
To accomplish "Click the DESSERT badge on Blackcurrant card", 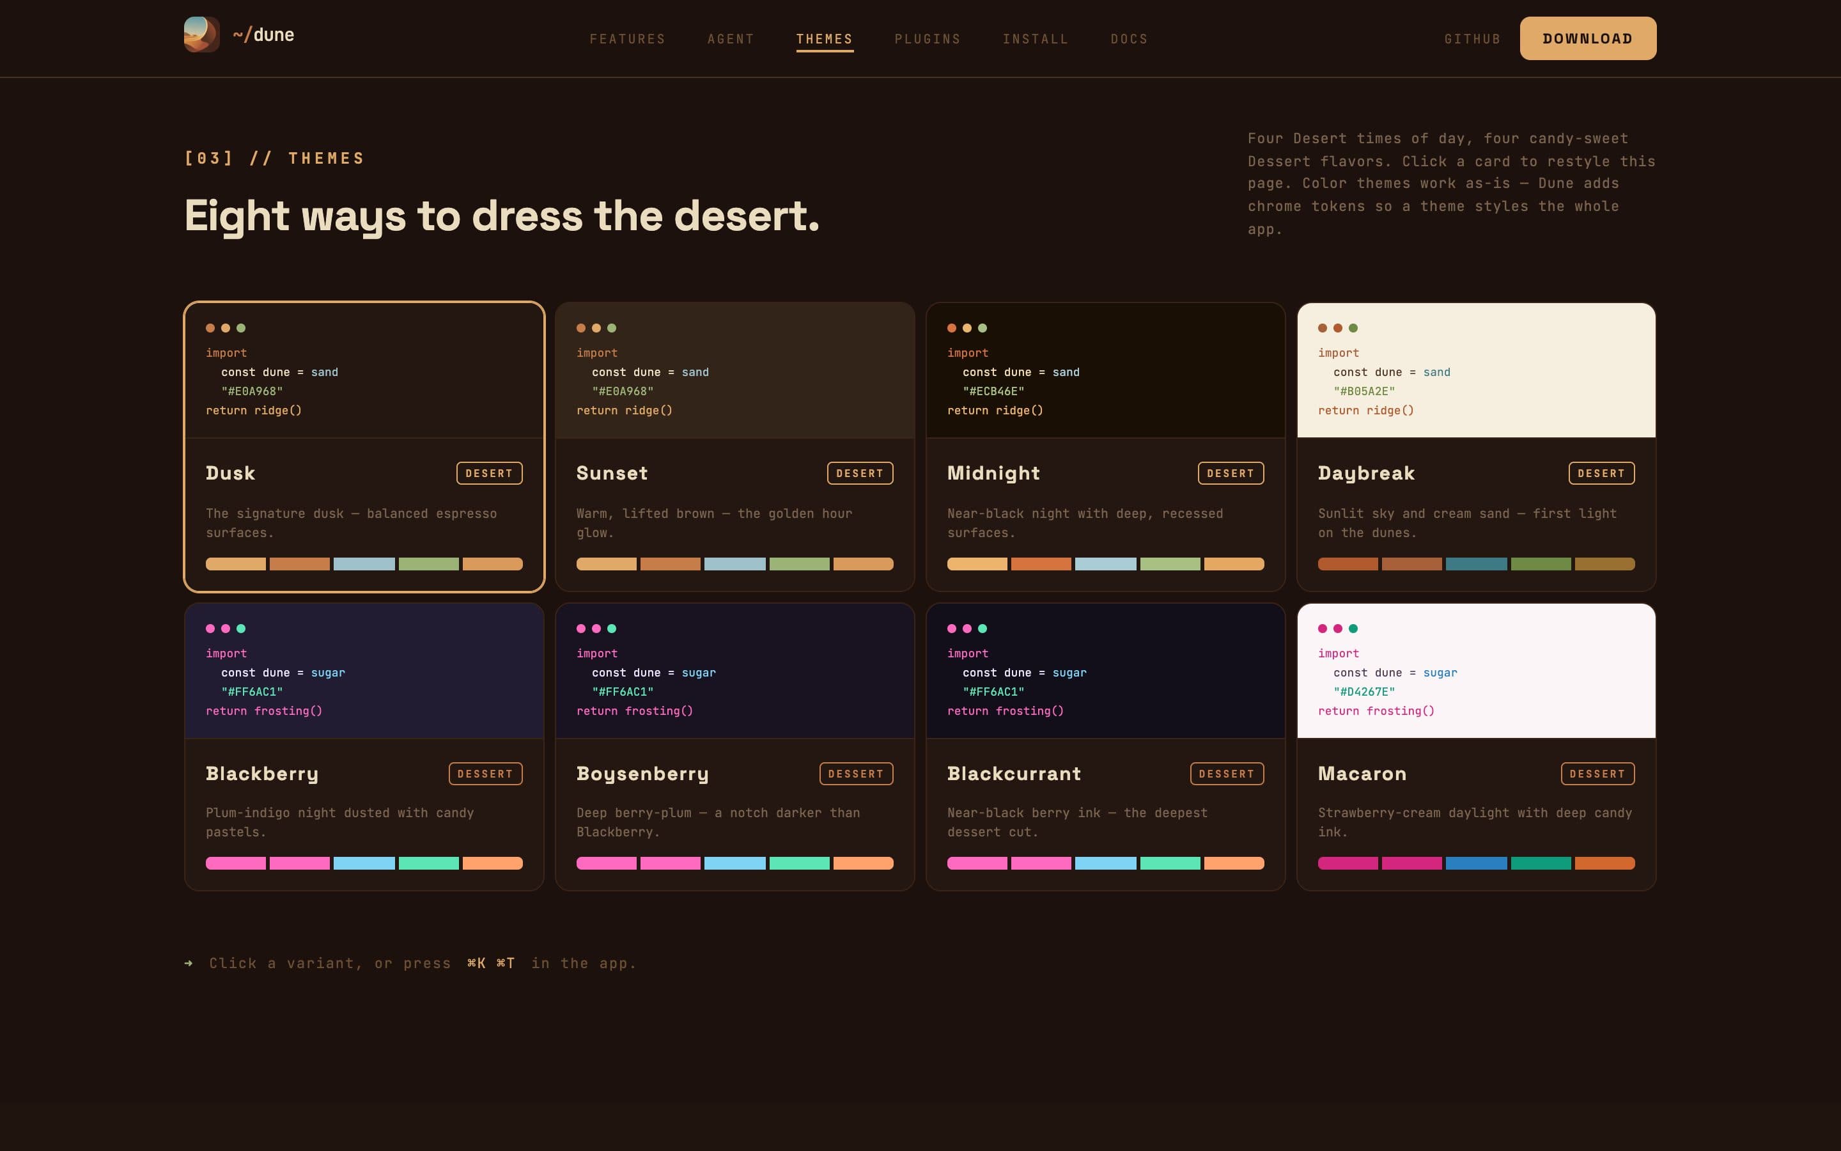I will click(x=1226, y=774).
